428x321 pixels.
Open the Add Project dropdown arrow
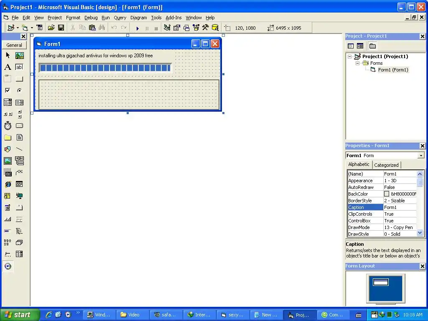[x=18, y=28]
